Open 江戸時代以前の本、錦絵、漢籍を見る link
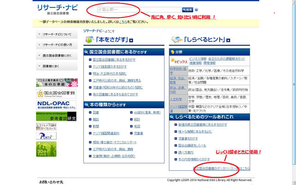Viewport: 296px width, 185px height. [x=117, y=80]
